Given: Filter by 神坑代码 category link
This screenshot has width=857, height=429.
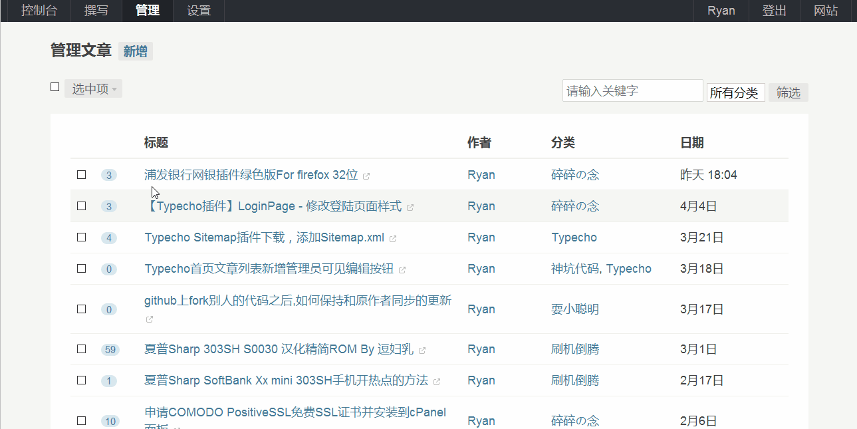Looking at the screenshot, I should (x=575, y=269).
